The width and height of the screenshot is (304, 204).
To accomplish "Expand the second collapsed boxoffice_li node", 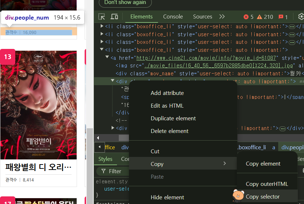I will click(102, 34).
